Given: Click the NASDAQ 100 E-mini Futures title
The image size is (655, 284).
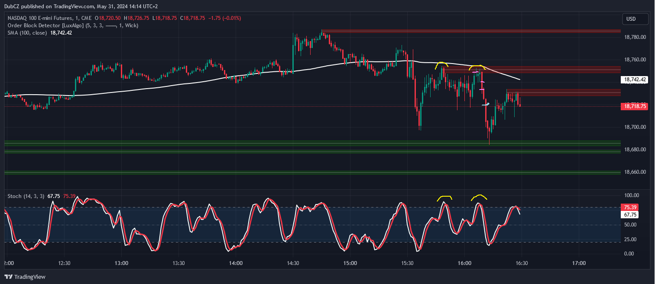Looking at the screenshot, I should point(40,18).
